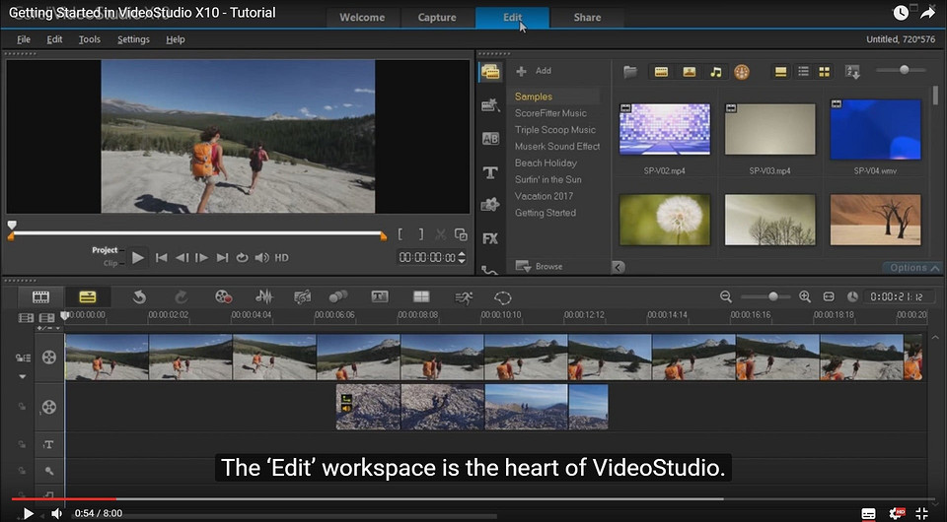Click the Browse button in library
The height and width of the screenshot is (522, 947).
click(539, 266)
